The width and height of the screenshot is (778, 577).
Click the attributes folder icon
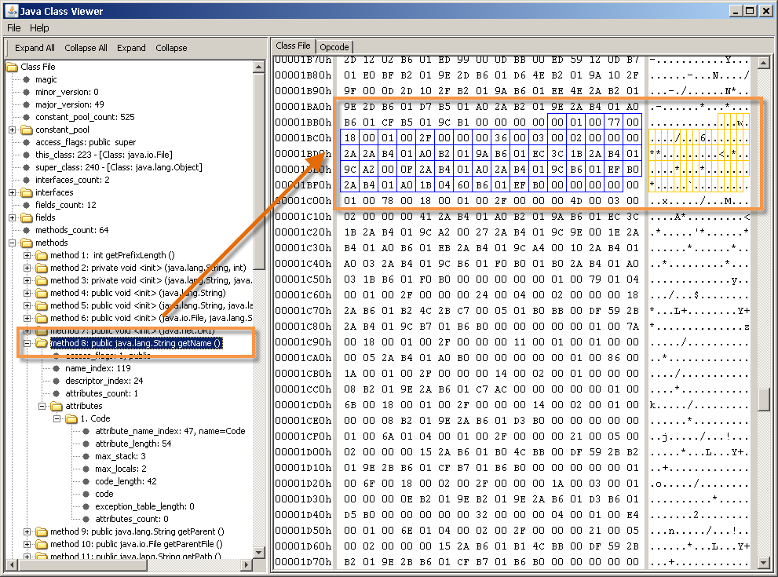coord(57,406)
